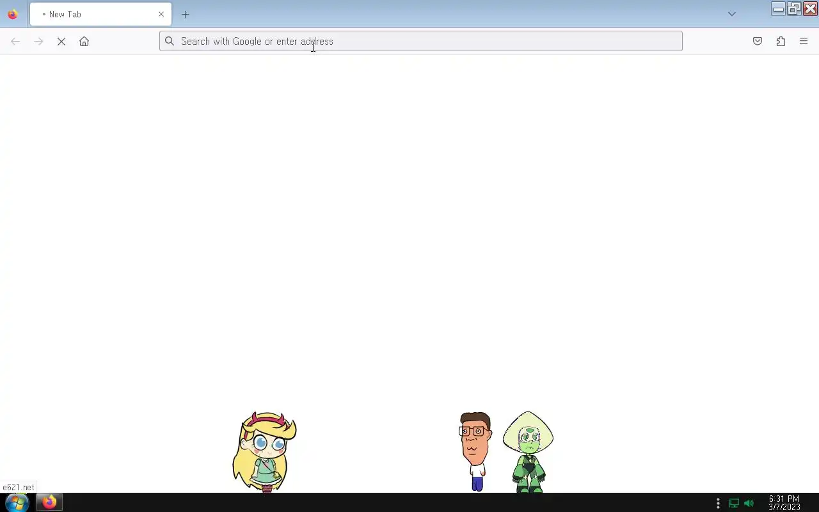Stop loading the page
Viewport: 819px width, 512px height.
61,42
